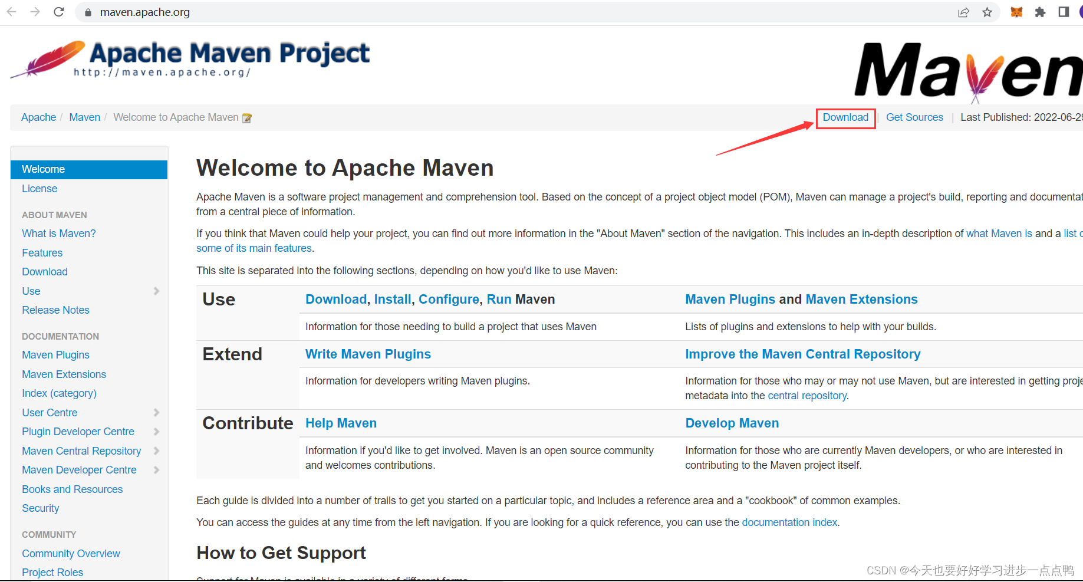1083x582 pixels.
Task: Reload the page with the refresh icon
Action: tap(58, 12)
